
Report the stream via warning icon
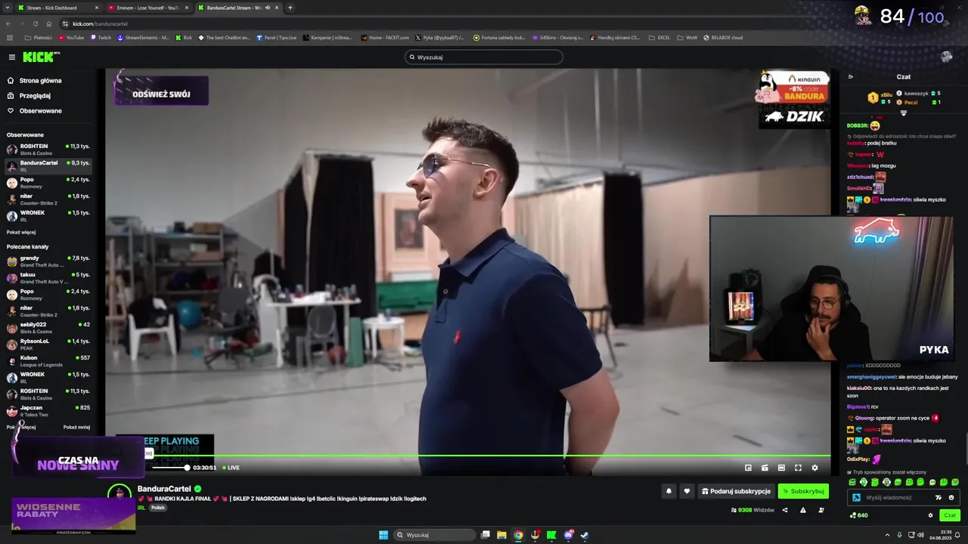pyautogui.click(x=803, y=510)
